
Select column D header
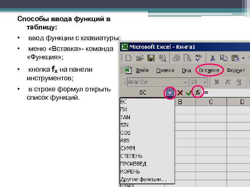tap(239, 102)
